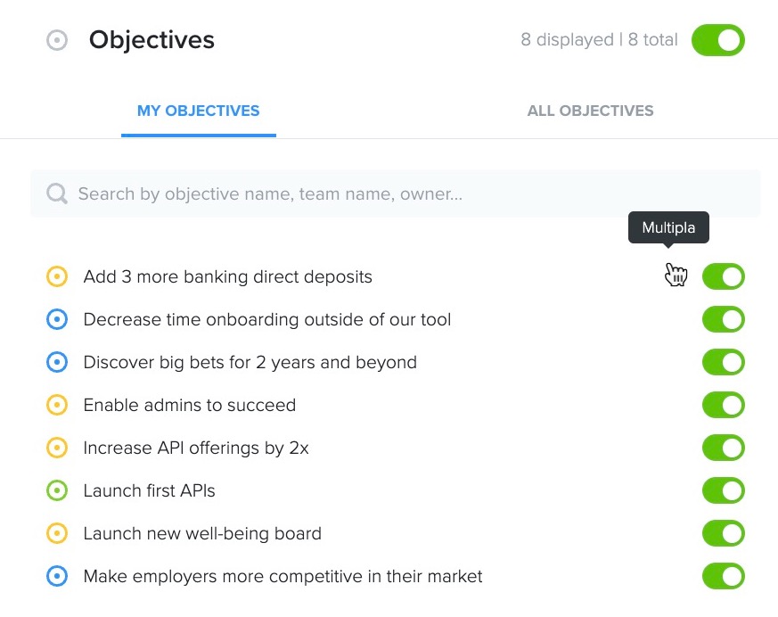The height and width of the screenshot is (617, 778).
Task: Click green target icon beside Launch first APIs
Action: [57, 491]
